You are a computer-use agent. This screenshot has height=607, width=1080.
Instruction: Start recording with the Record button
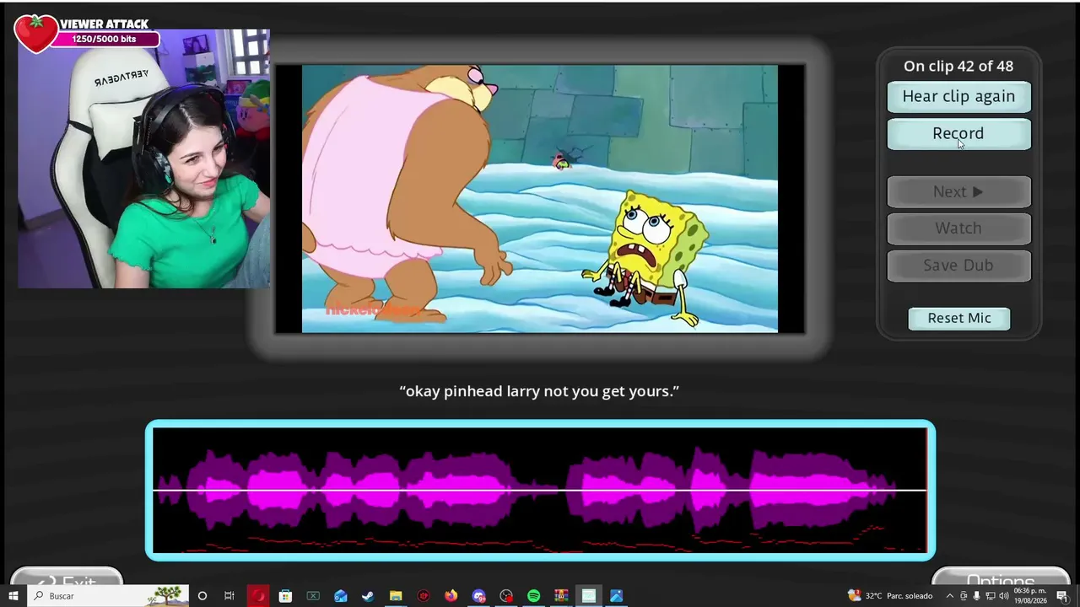coord(958,133)
